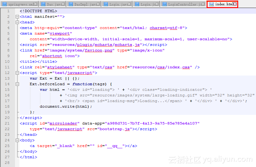
Task: Click the 'function' keyword on line 14
Action: pos(82,84)
